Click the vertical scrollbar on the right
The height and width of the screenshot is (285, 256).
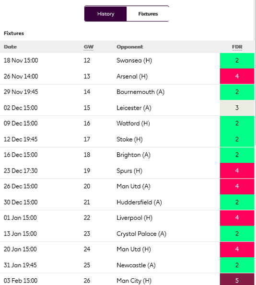[x=255, y=73]
